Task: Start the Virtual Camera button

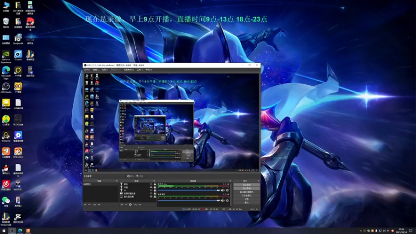Action: coord(246,192)
